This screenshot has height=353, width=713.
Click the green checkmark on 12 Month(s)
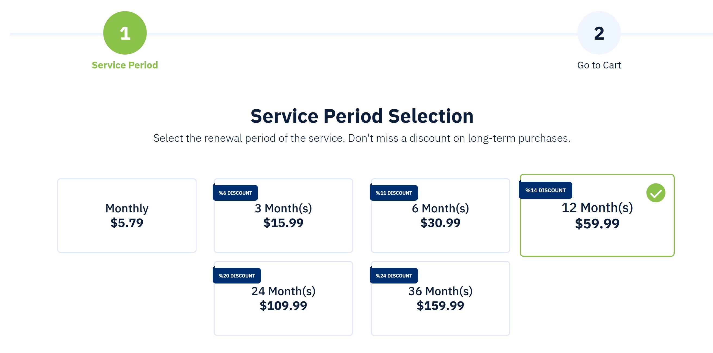coord(655,193)
